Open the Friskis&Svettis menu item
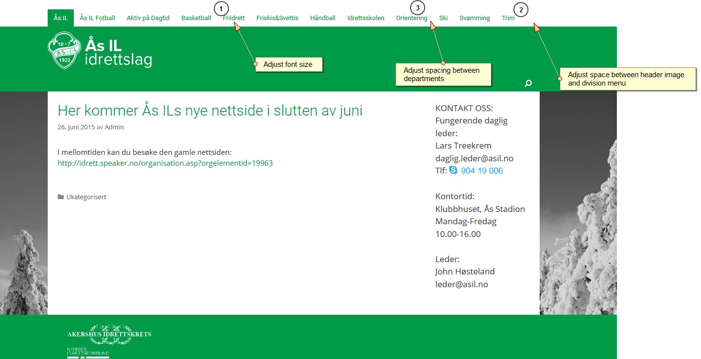This screenshot has height=359, width=701. 277,18
